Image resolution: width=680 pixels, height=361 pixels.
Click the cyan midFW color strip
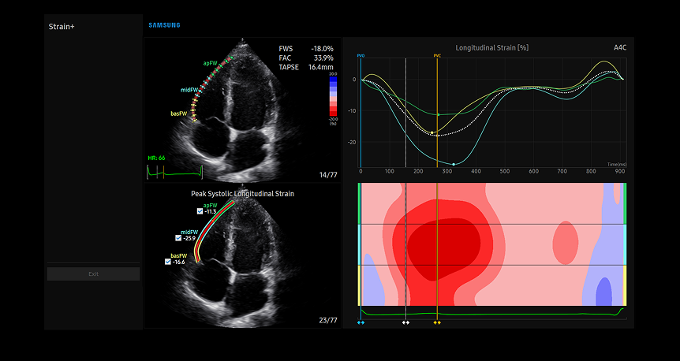tap(359, 244)
